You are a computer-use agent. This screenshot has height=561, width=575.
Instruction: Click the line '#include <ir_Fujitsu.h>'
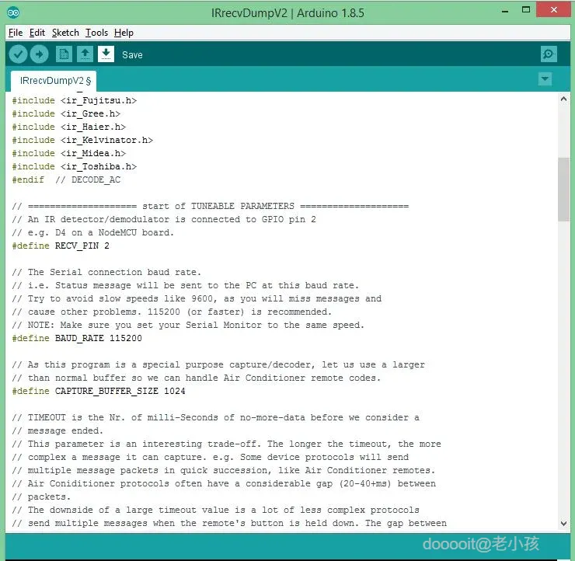pos(74,100)
